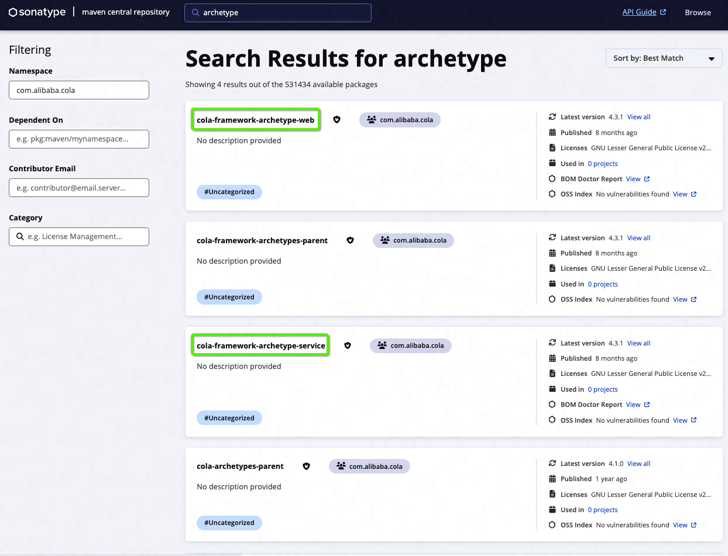Click the OSS Index shield icon on last result
728x556 pixels.
552,524
